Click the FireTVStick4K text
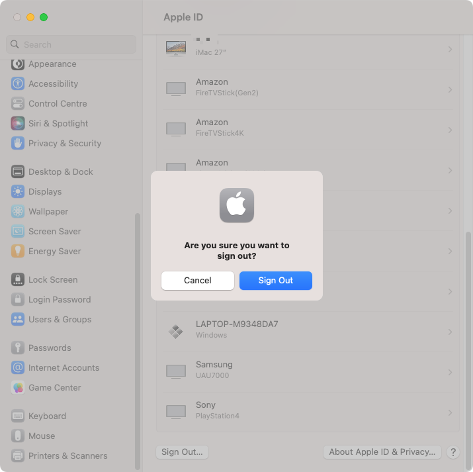Image resolution: width=473 pixels, height=472 pixels. pyautogui.click(x=220, y=133)
